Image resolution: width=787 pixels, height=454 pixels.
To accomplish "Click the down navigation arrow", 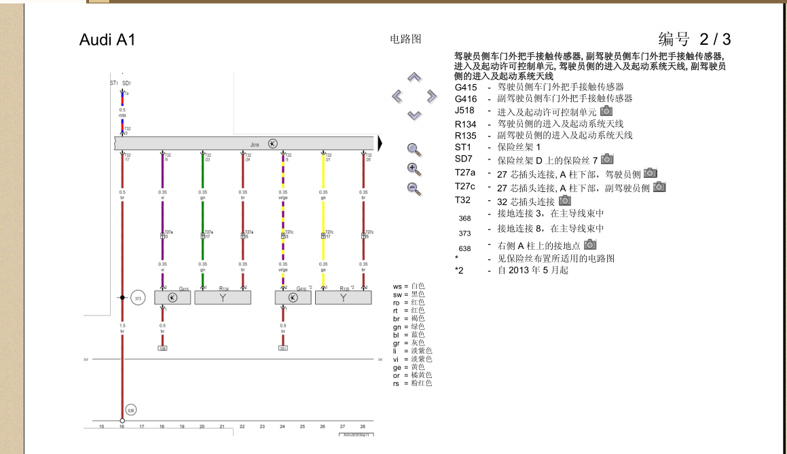I will (x=414, y=115).
